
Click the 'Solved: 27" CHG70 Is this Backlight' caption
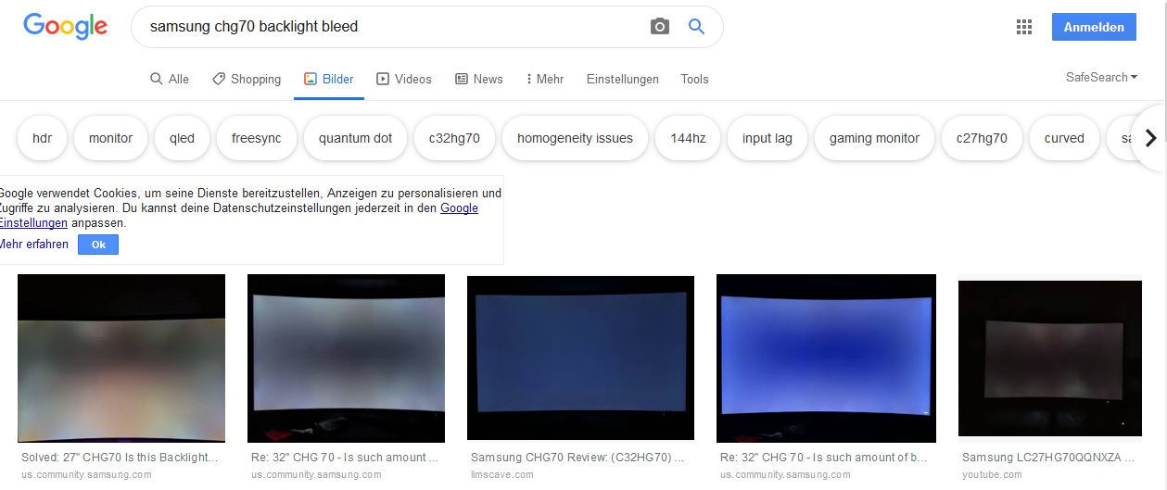click(120, 458)
